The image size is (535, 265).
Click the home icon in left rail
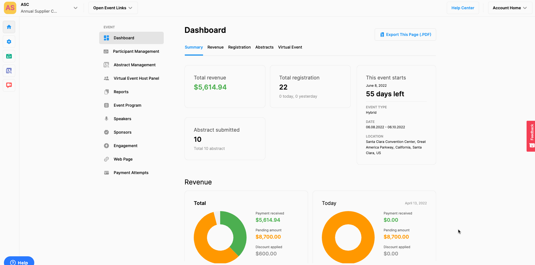click(x=9, y=27)
